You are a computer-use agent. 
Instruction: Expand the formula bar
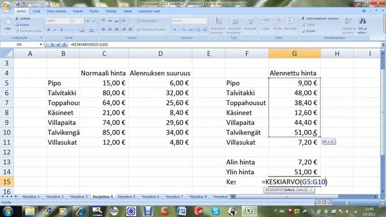[x=384, y=45]
